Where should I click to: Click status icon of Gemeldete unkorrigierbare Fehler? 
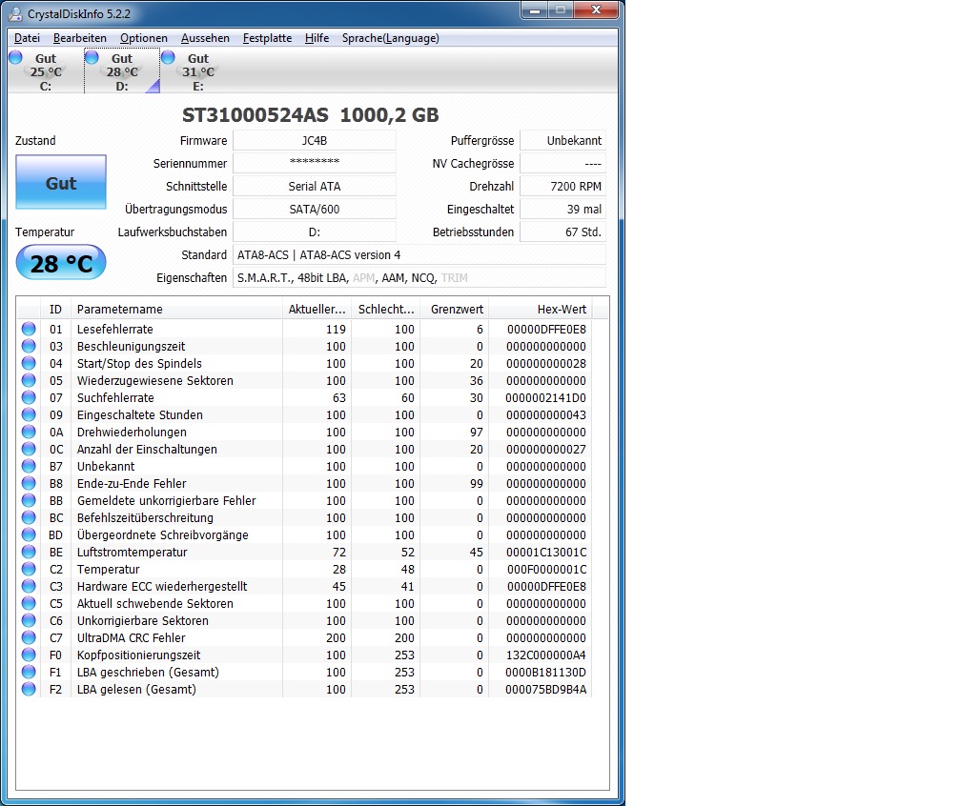[x=29, y=500]
